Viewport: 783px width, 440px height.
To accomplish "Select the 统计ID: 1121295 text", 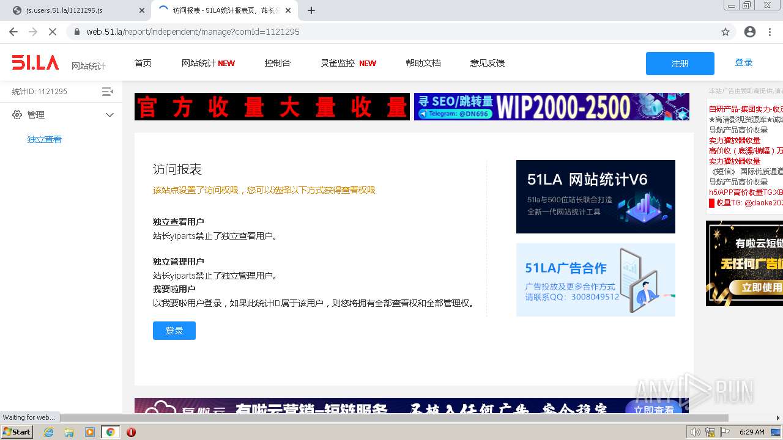I will (x=40, y=92).
